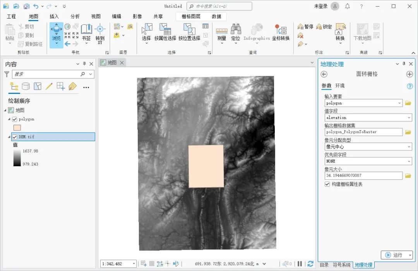
Task: Open the label Convert (转换) tool
Action: 340,33
